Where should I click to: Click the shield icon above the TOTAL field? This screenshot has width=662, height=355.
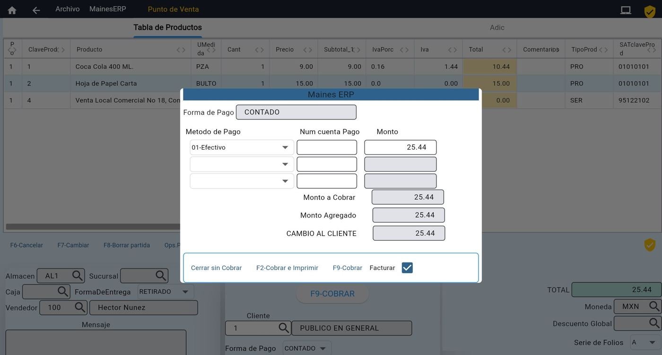pos(650,245)
